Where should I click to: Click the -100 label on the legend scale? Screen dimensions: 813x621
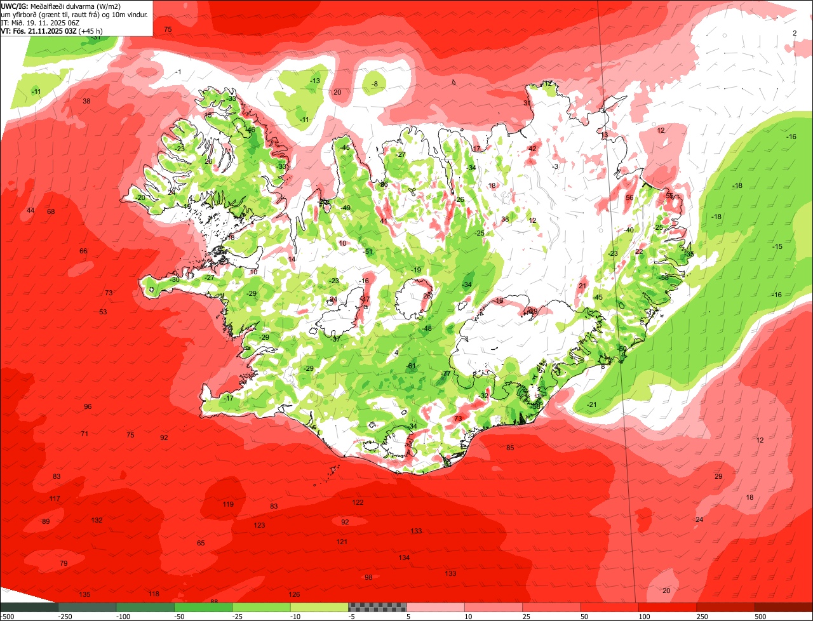pyautogui.click(x=123, y=617)
